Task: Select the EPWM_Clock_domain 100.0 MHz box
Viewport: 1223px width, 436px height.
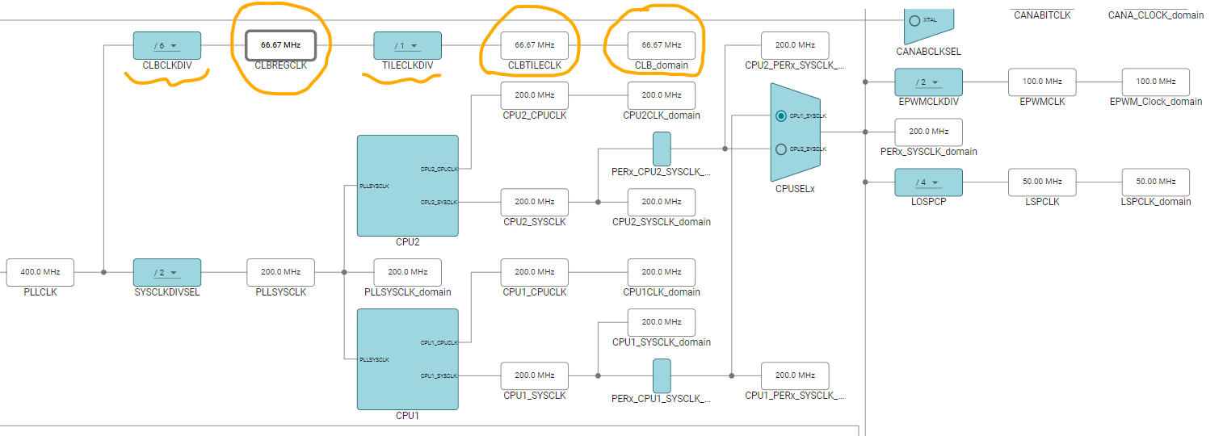Action: (x=1156, y=82)
